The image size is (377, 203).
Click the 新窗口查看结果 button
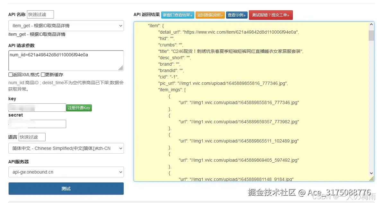point(178,15)
